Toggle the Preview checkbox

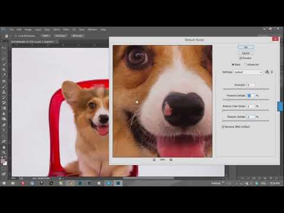click(x=240, y=58)
